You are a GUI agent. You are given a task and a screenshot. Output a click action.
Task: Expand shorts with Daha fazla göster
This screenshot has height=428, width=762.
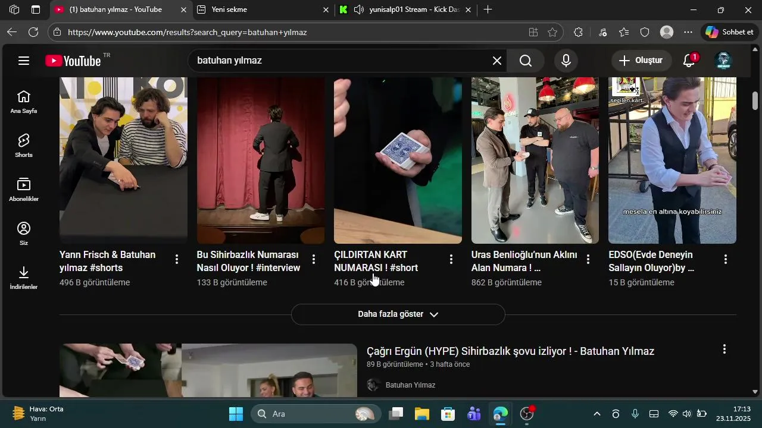pyautogui.click(x=398, y=314)
